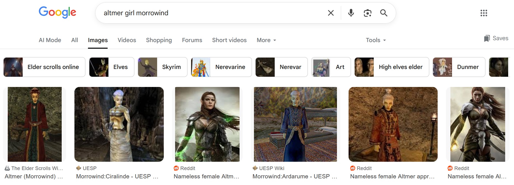Click the magnifier search button
The image size is (514, 185).
[384, 13]
